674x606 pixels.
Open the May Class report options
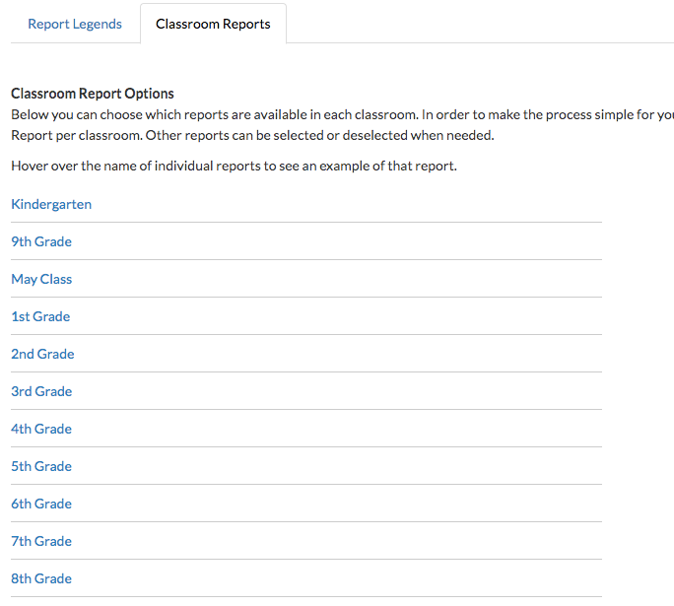click(41, 279)
